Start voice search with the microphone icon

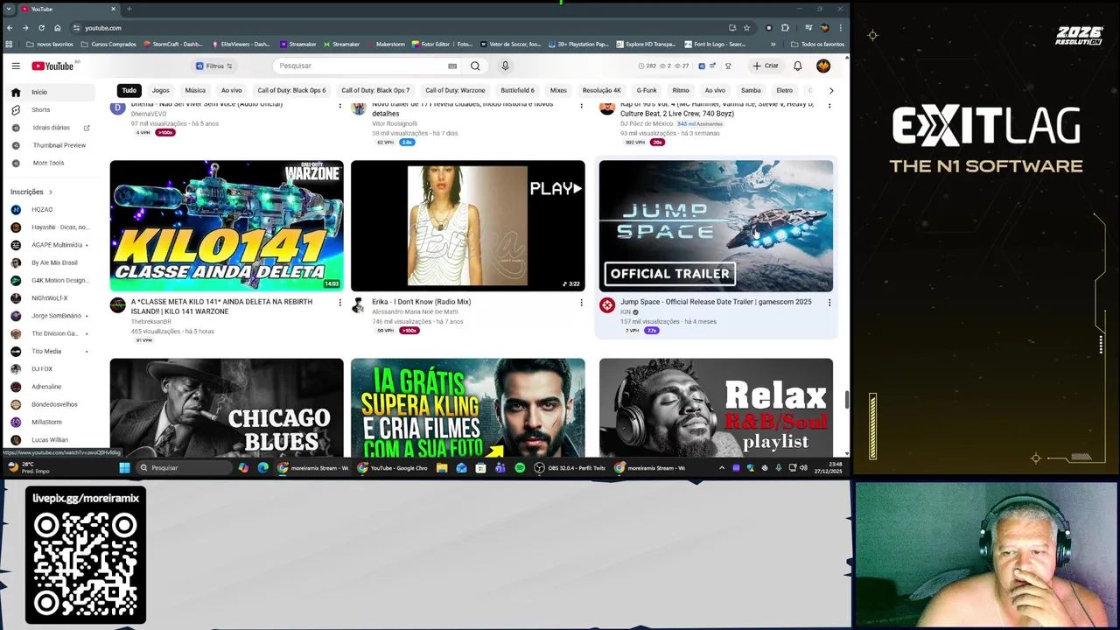pos(505,66)
